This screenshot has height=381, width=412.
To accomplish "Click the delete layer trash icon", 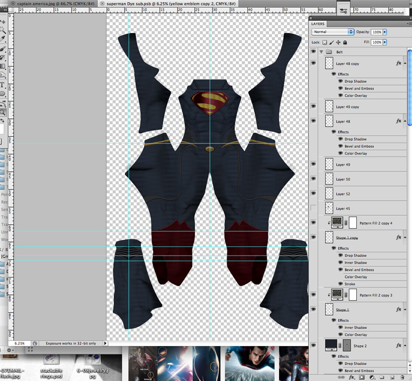I will click(x=402, y=377).
